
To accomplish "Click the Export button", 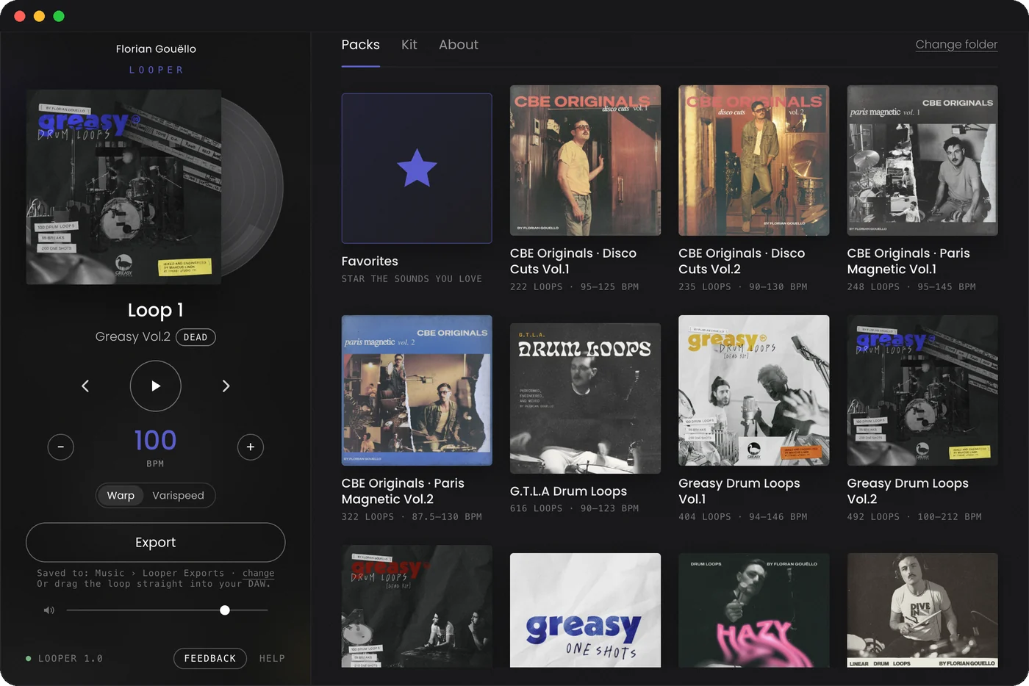I will click(x=155, y=543).
